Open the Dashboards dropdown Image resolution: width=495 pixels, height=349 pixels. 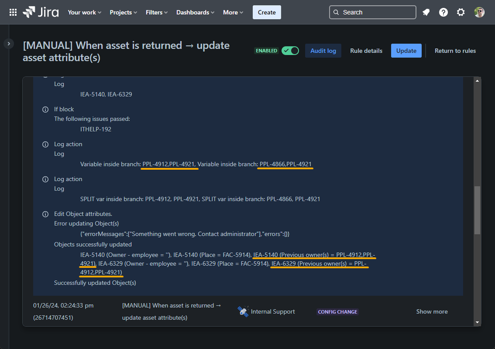(195, 12)
